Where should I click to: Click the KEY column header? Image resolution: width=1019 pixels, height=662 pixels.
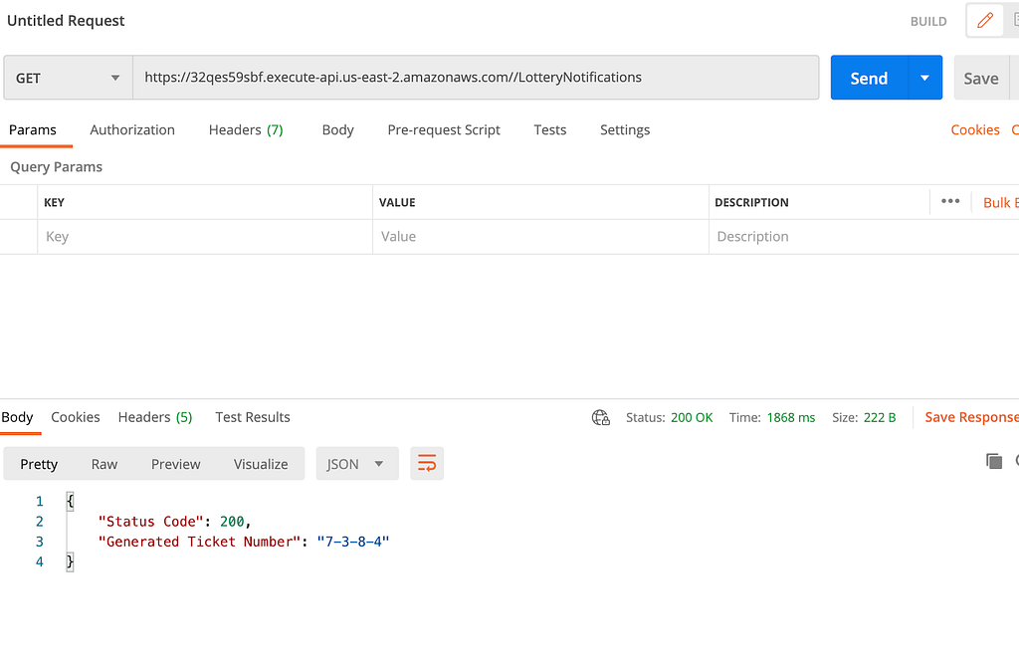(54, 202)
